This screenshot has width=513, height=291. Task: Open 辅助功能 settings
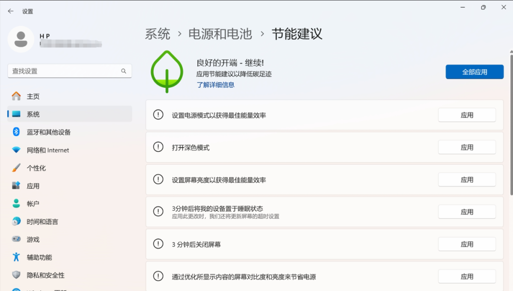click(70, 257)
